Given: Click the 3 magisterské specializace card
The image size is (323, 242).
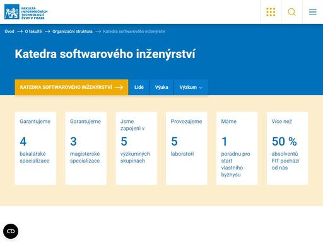Looking at the screenshot, I should 86,148.
